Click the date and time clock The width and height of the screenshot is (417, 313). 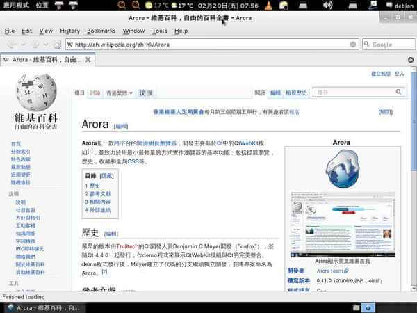228,6
